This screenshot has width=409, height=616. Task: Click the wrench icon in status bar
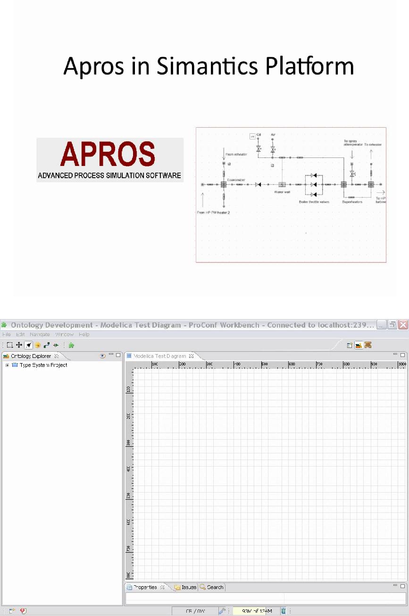(x=222, y=611)
